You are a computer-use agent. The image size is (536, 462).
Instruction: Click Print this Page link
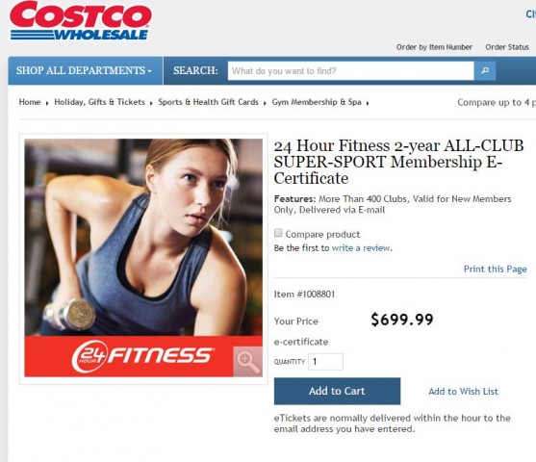pyautogui.click(x=495, y=269)
